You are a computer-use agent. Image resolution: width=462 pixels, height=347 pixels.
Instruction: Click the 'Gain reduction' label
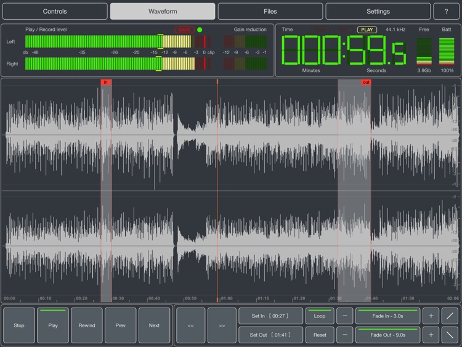[x=250, y=30]
